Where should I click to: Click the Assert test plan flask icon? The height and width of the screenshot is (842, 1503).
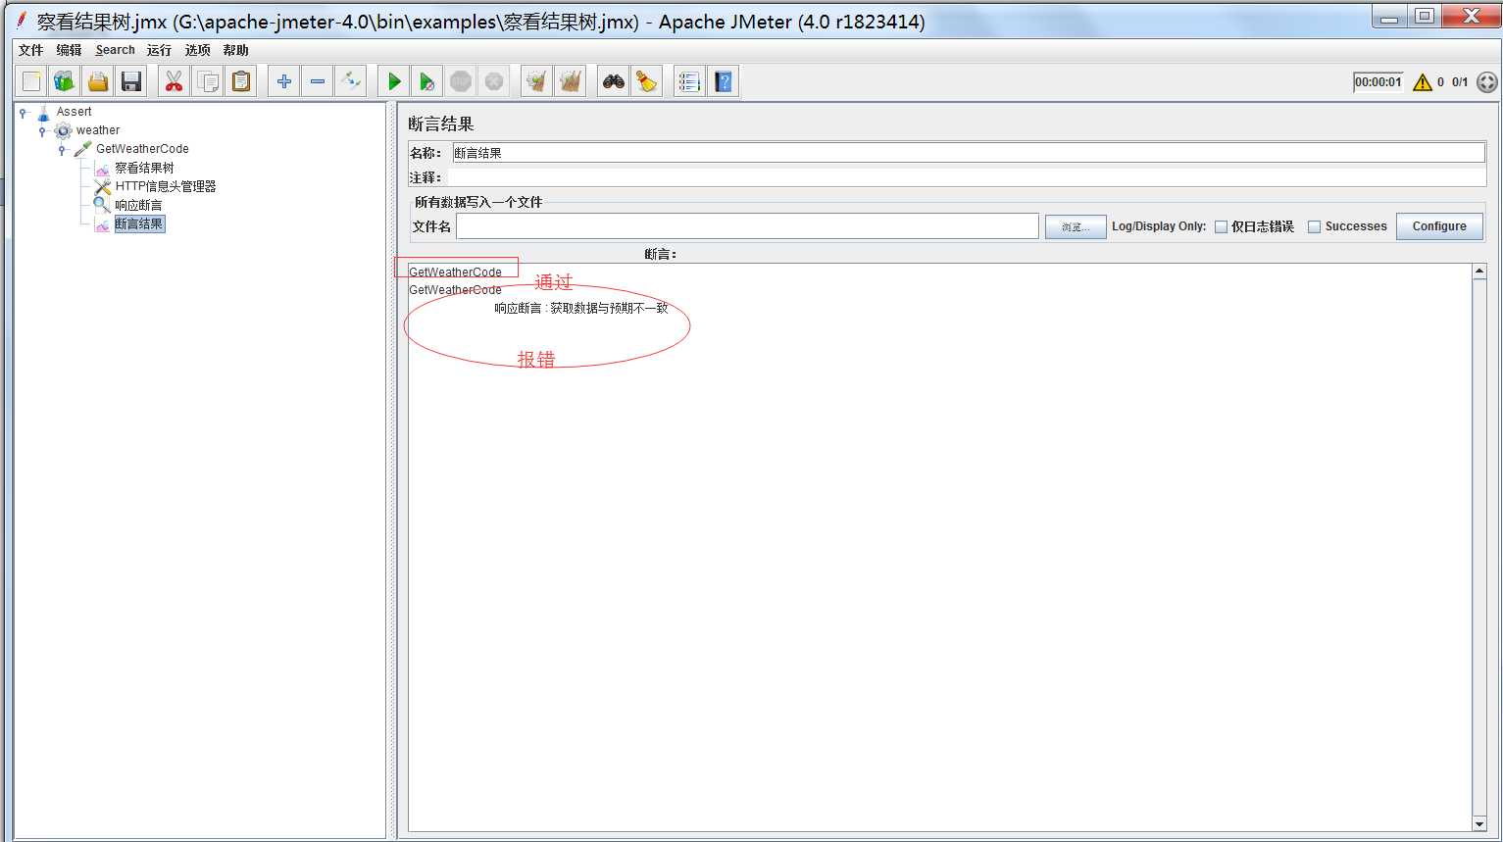point(43,113)
